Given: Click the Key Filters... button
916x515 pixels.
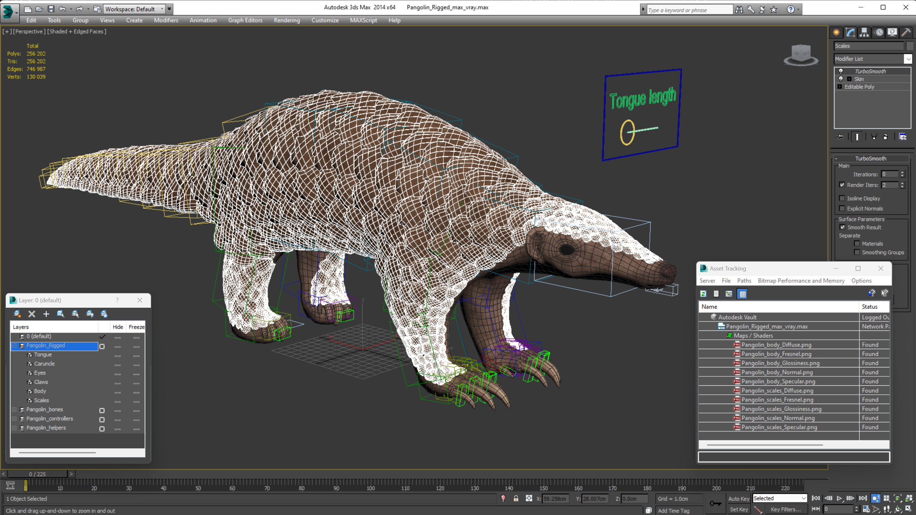Looking at the screenshot, I should coord(786,509).
